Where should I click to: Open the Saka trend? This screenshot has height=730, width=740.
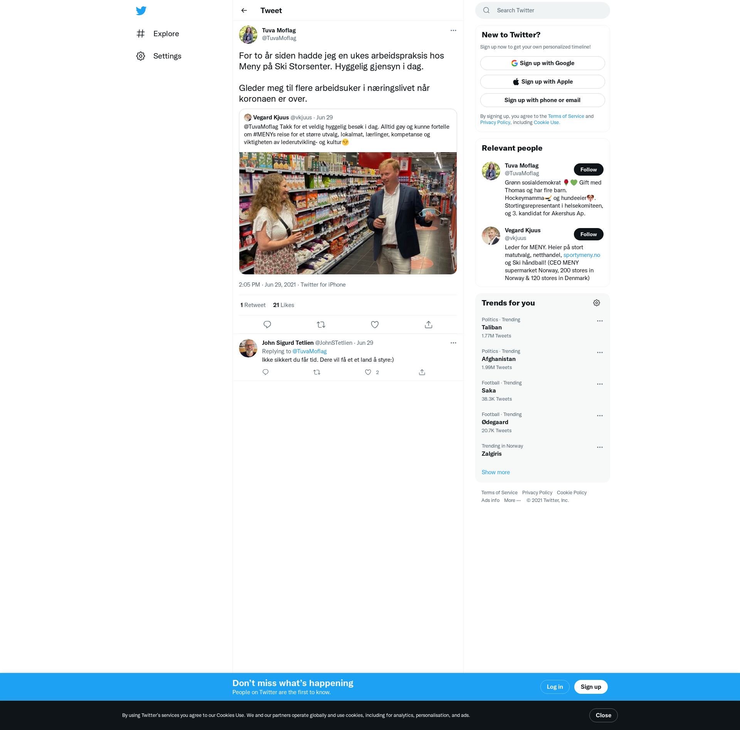click(x=543, y=391)
